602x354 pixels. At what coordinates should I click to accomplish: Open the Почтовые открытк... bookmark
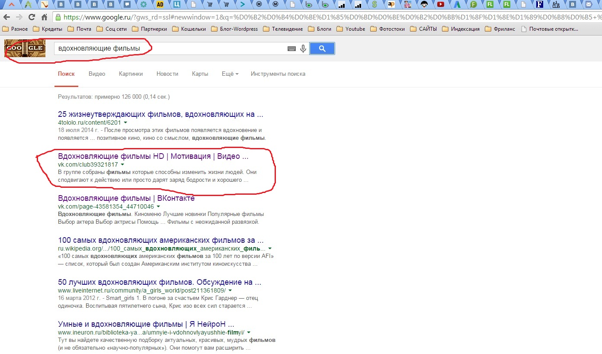coord(550,29)
